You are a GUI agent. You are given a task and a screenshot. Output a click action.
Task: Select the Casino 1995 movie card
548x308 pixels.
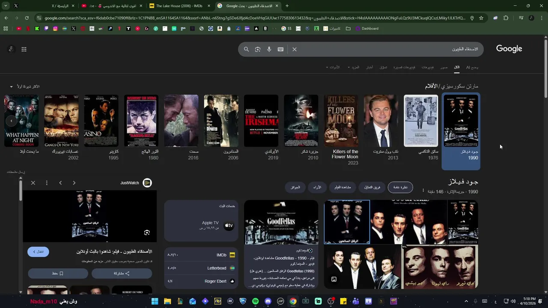(x=101, y=127)
